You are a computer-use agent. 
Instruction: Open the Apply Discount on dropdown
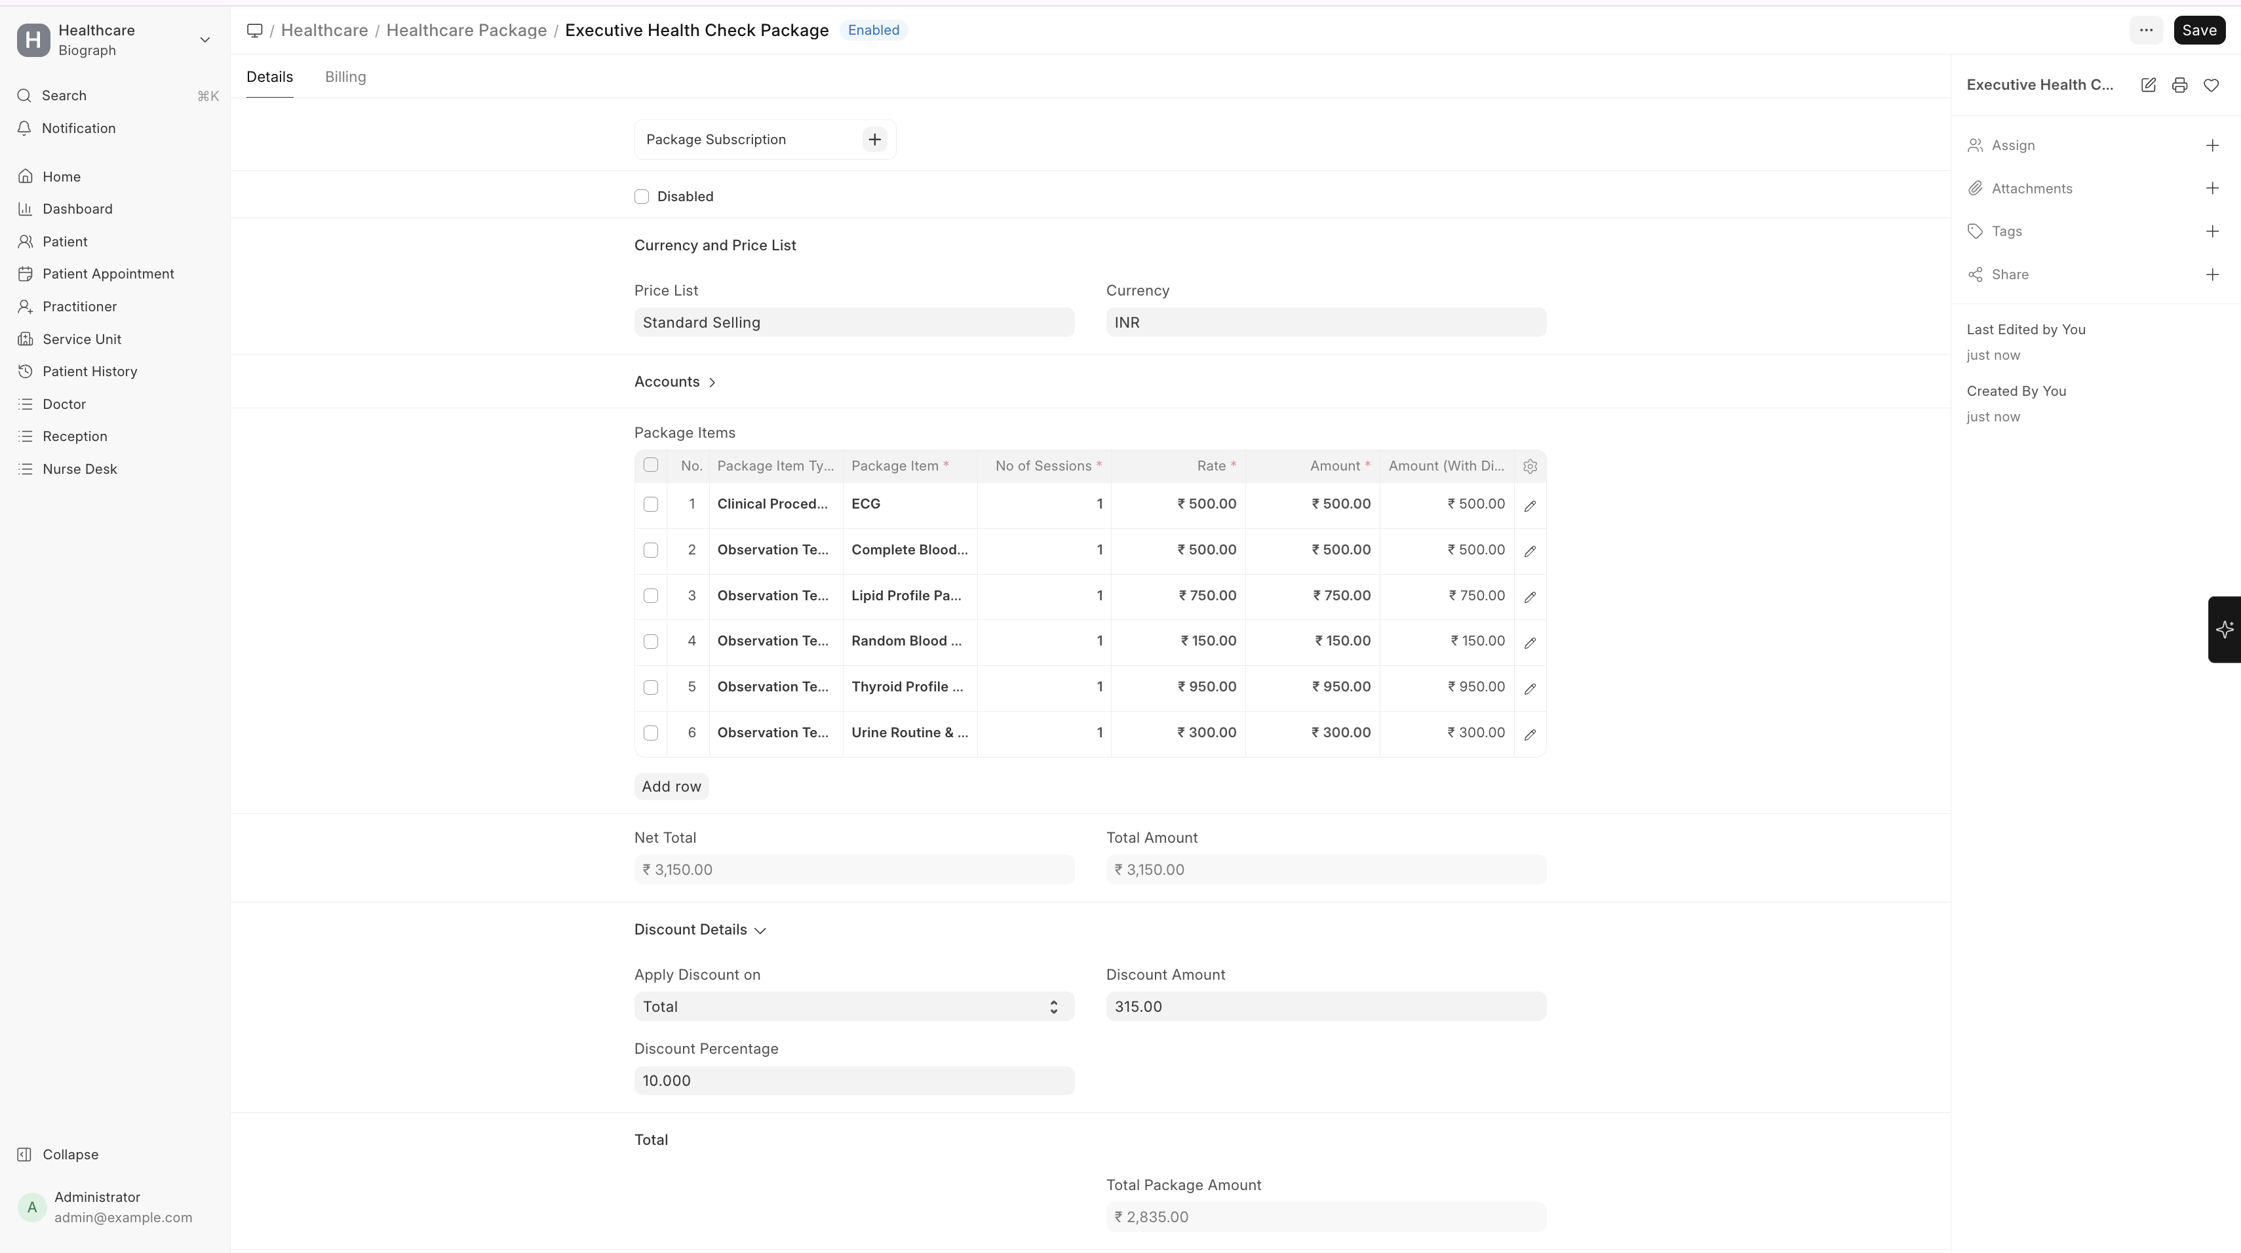coord(853,1007)
